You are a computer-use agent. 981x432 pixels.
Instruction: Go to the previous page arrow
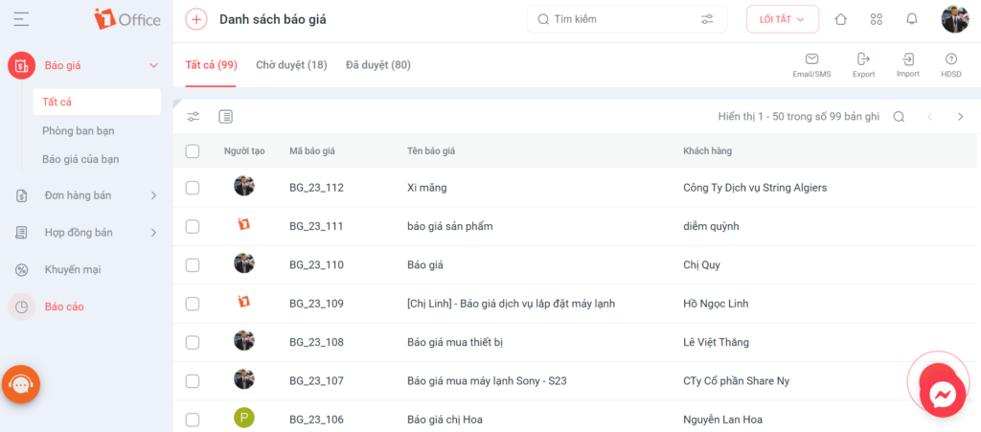[929, 117]
